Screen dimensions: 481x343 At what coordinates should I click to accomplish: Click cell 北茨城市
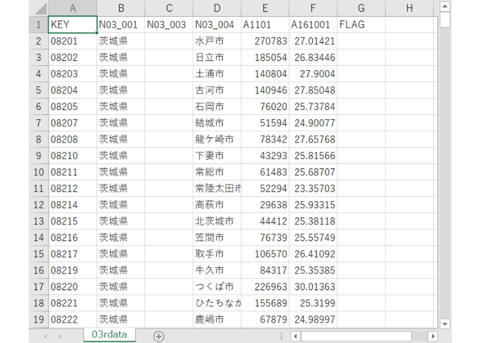pyautogui.click(x=217, y=221)
